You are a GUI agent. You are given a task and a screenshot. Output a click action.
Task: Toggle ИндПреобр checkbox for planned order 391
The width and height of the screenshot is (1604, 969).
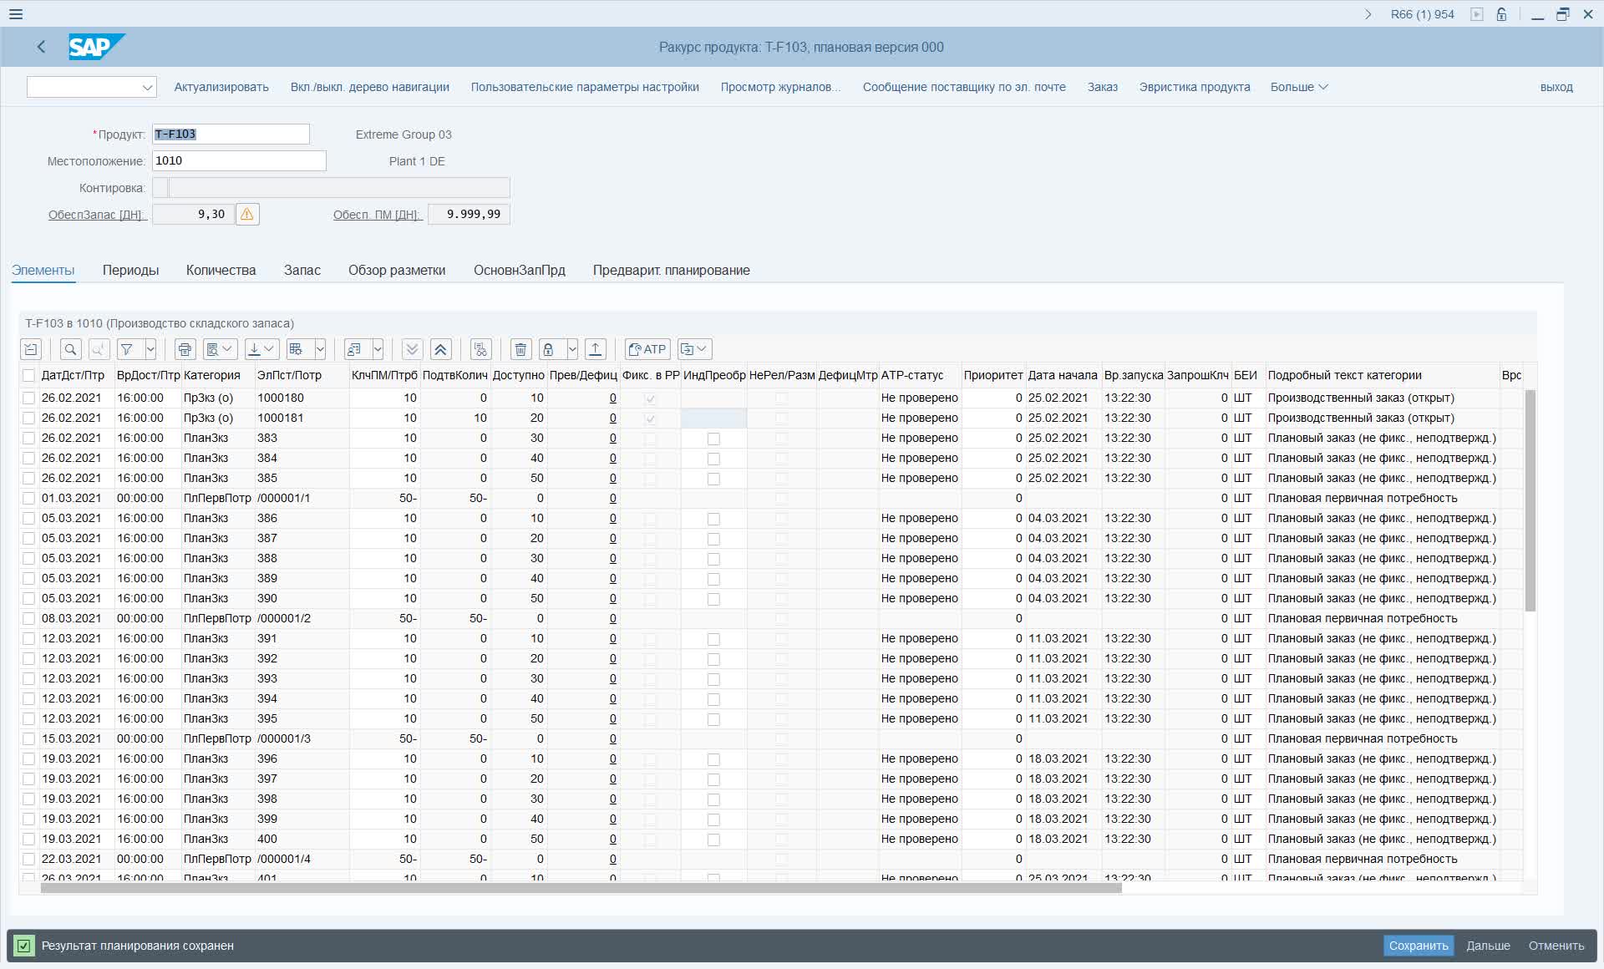pos(713,639)
